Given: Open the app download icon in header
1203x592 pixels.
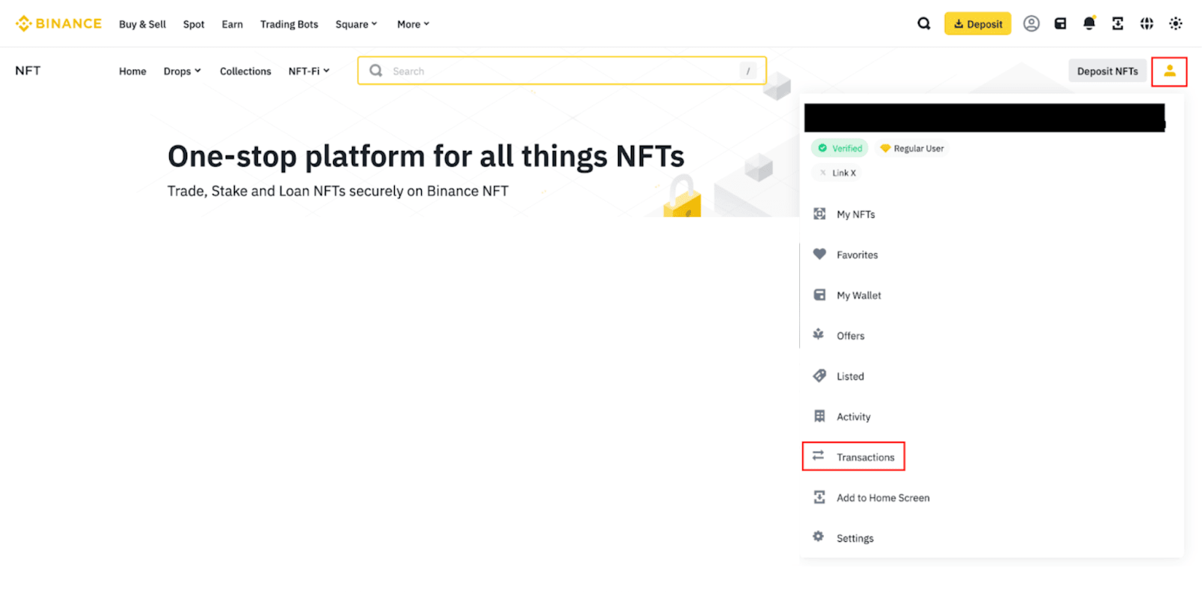Looking at the screenshot, I should 1118,24.
